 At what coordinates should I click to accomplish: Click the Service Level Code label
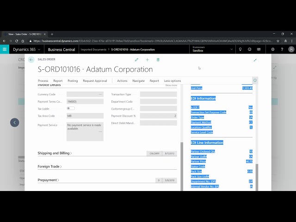coord(202,132)
